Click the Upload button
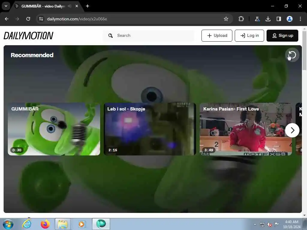This screenshot has height=230, width=307. point(217,36)
